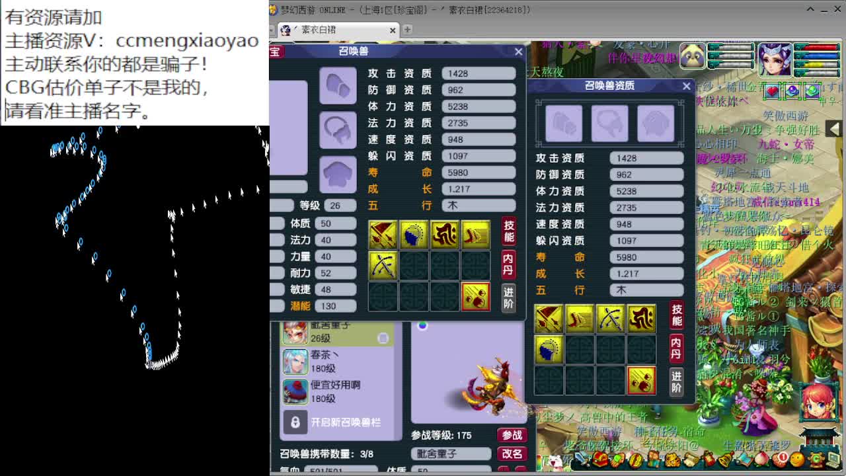This screenshot has height=476, width=846.
Task: Select red-bordered fireball skill in 召唤兽资质 panel
Action: coord(641,380)
